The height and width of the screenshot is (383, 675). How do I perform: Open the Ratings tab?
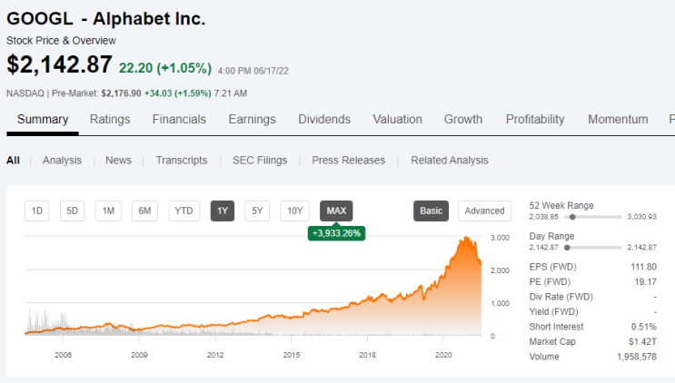(110, 120)
